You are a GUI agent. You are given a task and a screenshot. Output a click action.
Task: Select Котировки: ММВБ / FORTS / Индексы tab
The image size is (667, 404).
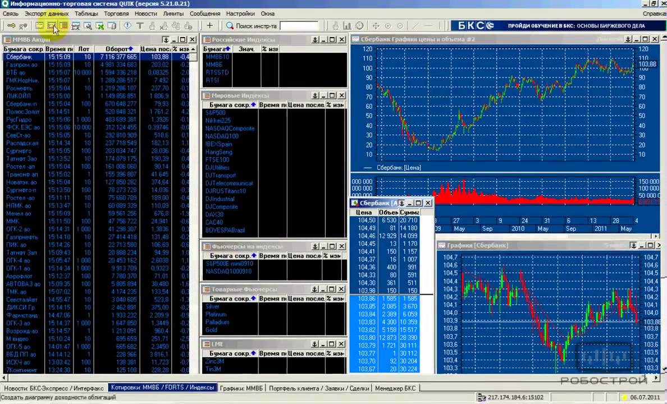(162, 387)
